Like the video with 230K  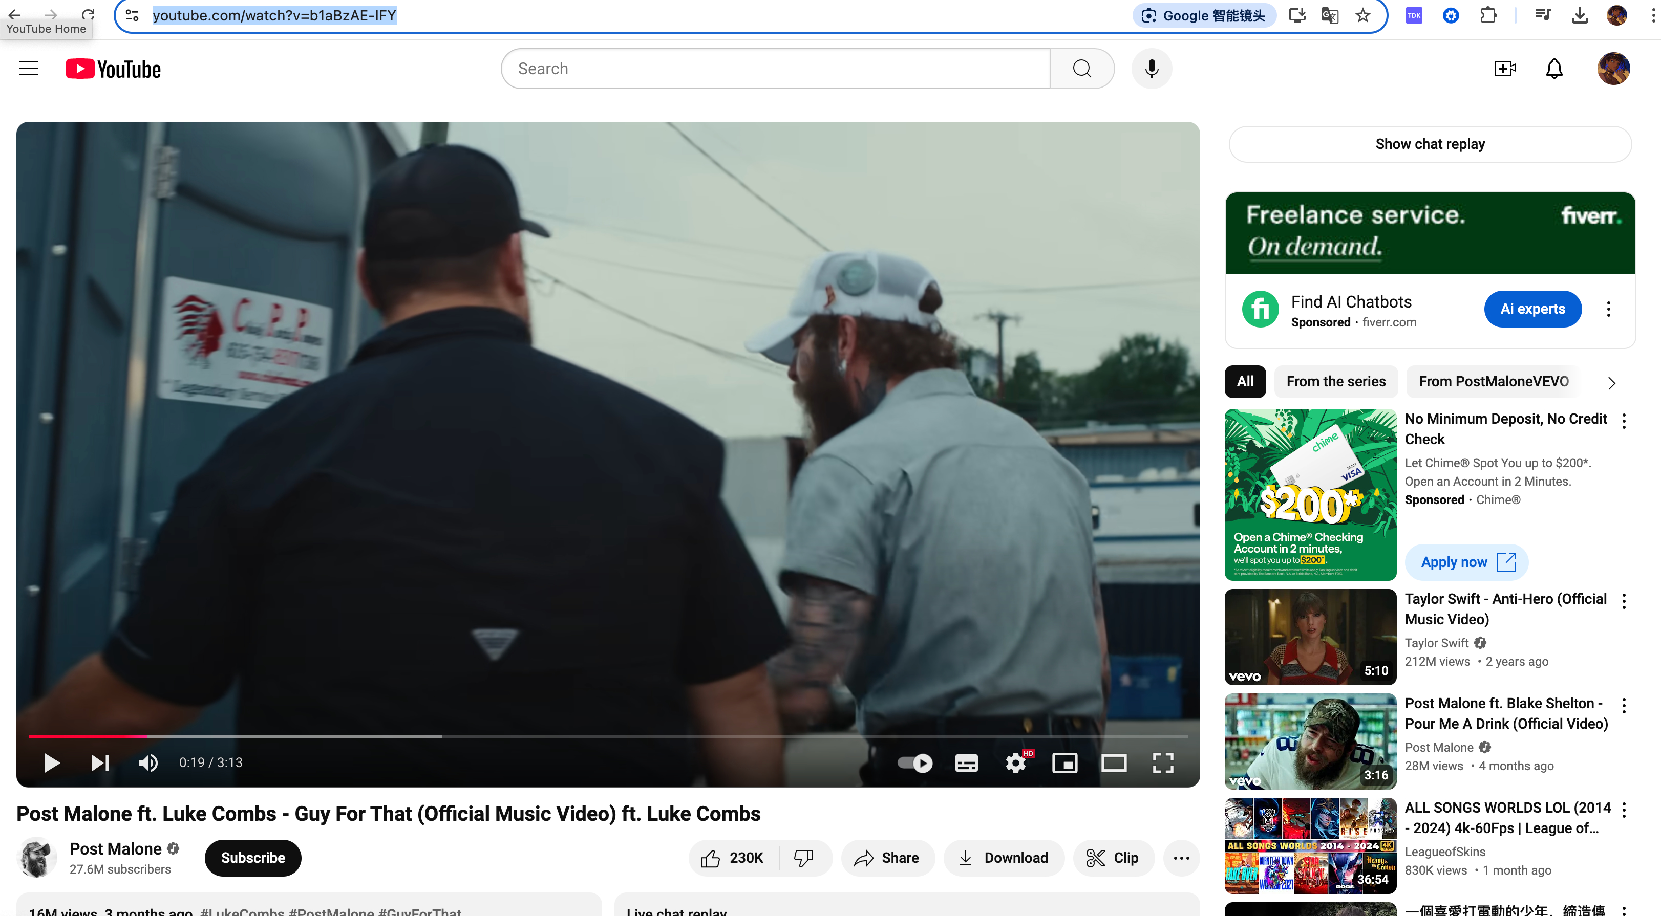(x=733, y=858)
